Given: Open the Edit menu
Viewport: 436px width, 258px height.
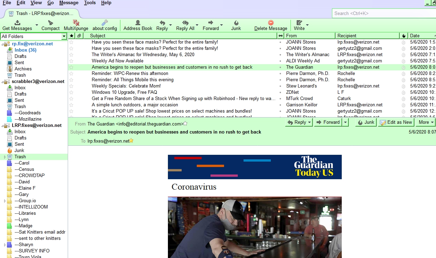Looking at the screenshot, I should [21, 3].
